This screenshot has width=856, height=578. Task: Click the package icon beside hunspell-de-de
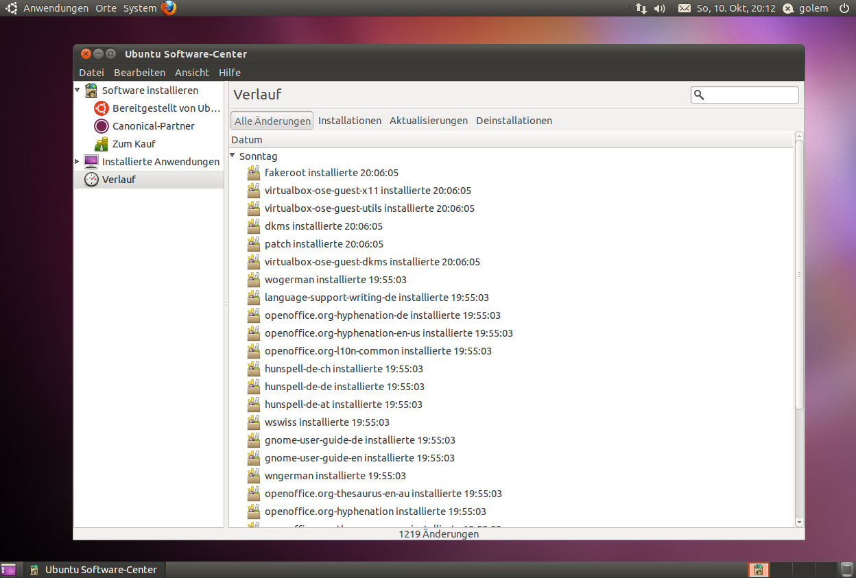[254, 386]
